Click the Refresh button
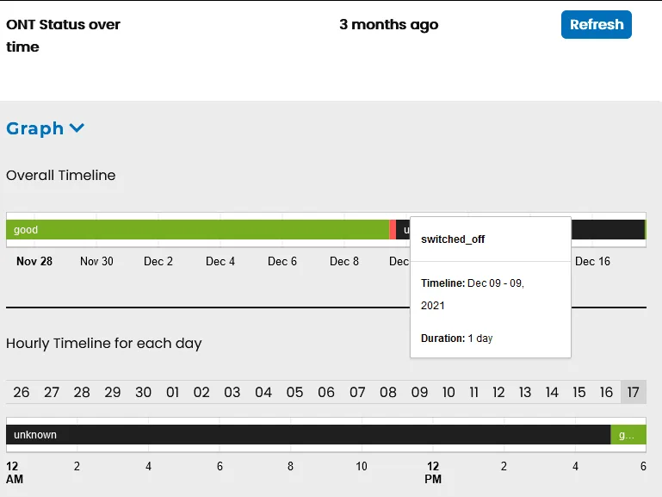Image resolution: width=662 pixels, height=497 pixels. pyautogui.click(x=596, y=25)
